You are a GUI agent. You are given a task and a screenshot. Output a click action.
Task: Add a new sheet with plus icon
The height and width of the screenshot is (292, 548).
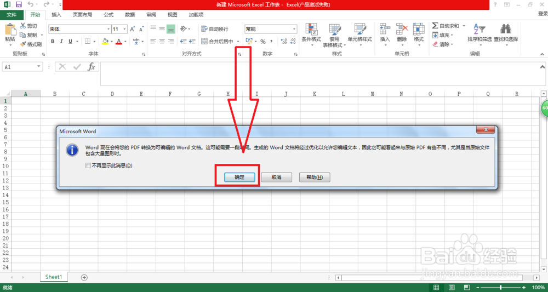pos(84,277)
